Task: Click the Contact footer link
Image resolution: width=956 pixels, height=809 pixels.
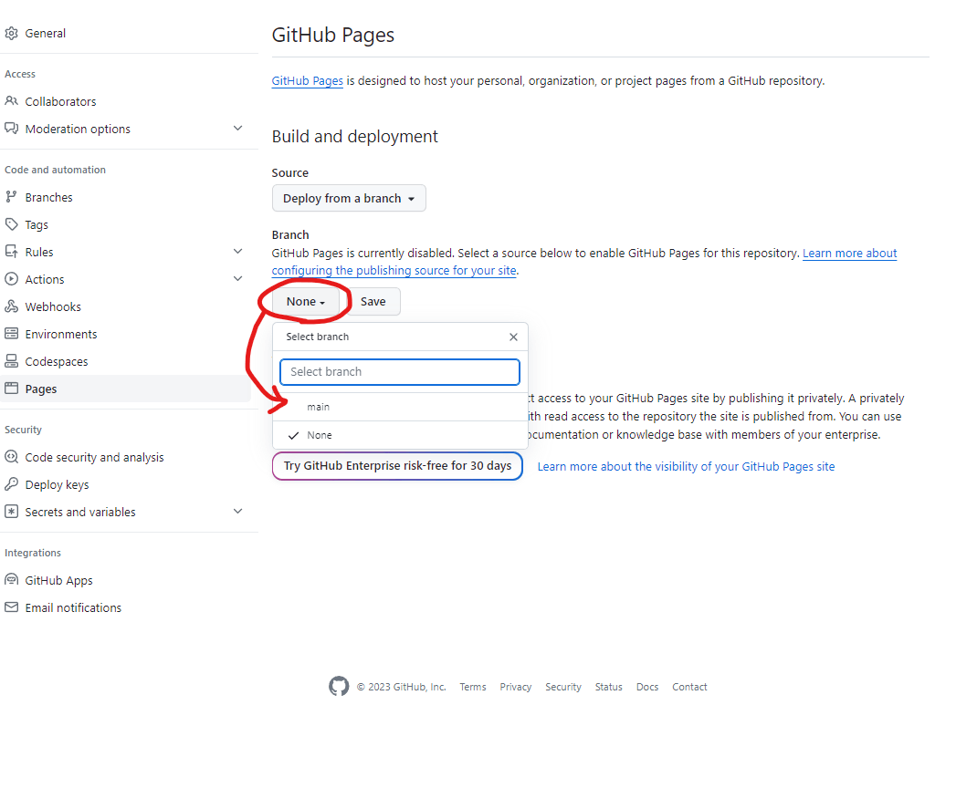Action: click(x=689, y=687)
